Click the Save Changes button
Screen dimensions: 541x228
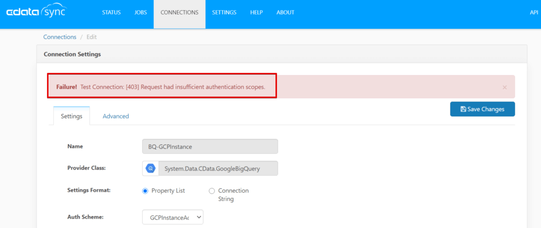(x=482, y=109)
